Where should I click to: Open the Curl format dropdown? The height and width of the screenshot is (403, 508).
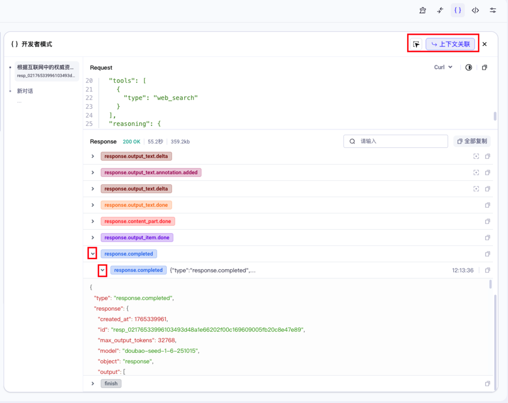click(x=443, y=67)
